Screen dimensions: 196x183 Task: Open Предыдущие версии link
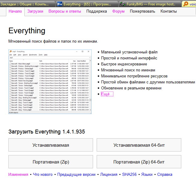(x=76, y=174)
